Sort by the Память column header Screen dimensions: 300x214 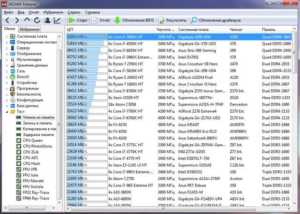pos(276,29)
